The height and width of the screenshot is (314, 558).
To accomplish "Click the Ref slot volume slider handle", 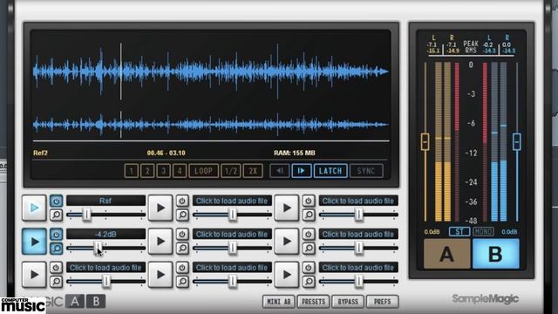I will (x=86, y=215).
